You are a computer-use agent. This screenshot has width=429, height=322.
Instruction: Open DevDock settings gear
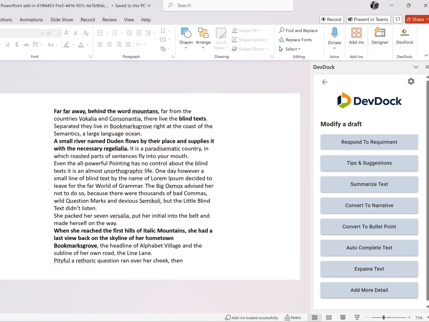coord(411,81)
